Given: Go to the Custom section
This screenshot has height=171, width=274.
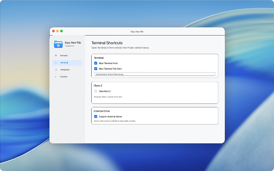Looking at the screenshot, I should click(67, 77).
